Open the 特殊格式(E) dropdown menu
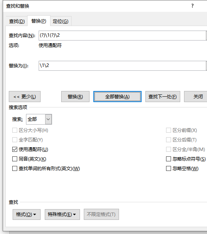The height and width of the screenshot is (234, 207). 62,214
